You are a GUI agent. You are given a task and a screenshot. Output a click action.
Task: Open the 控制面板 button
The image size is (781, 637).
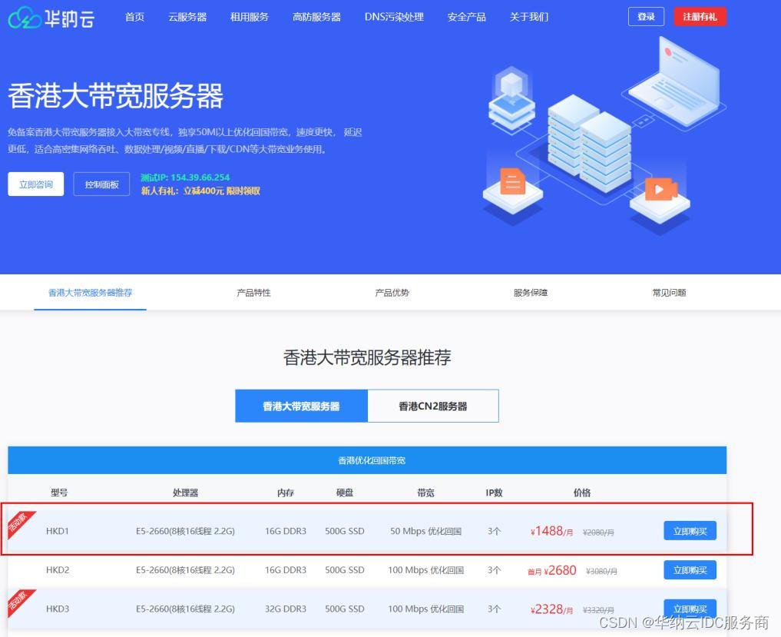pos(101,184)
